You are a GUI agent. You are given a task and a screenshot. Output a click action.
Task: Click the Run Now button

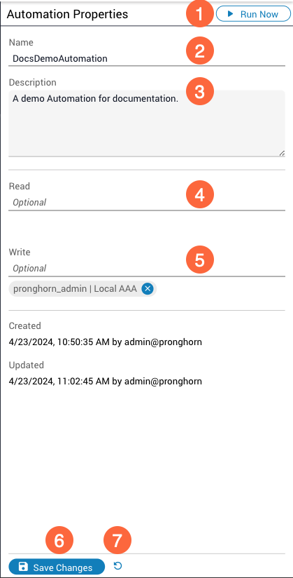(253, 14)
